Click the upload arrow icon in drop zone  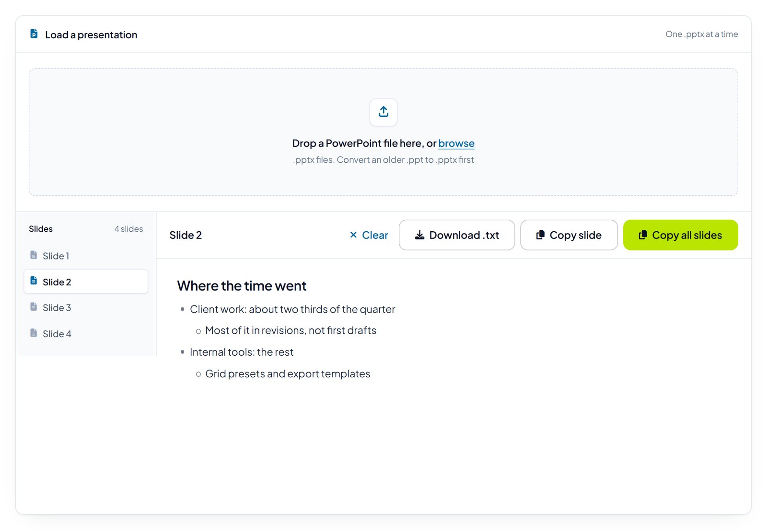pyautogui.click(x=383, y=112)
